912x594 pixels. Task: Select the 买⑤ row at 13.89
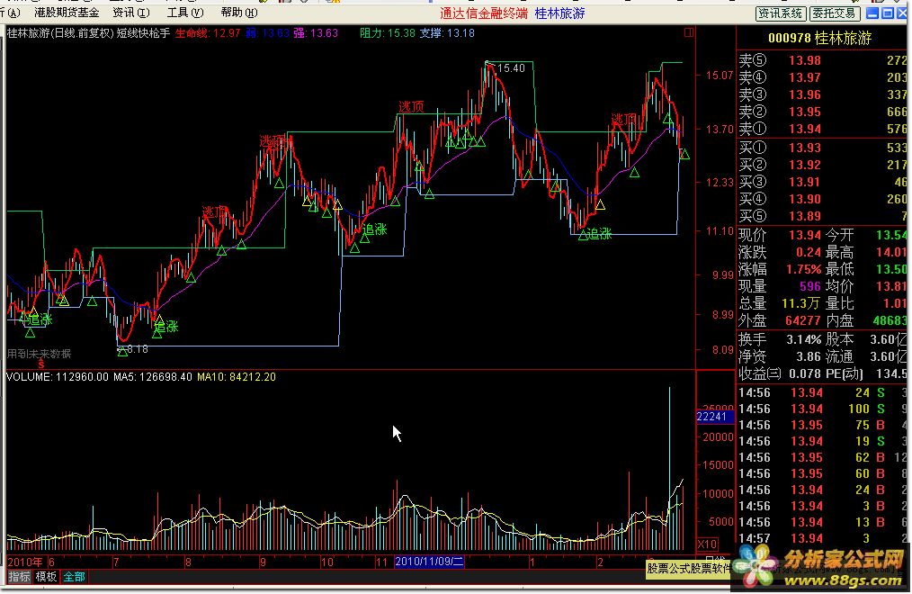(x=822, y=216)
